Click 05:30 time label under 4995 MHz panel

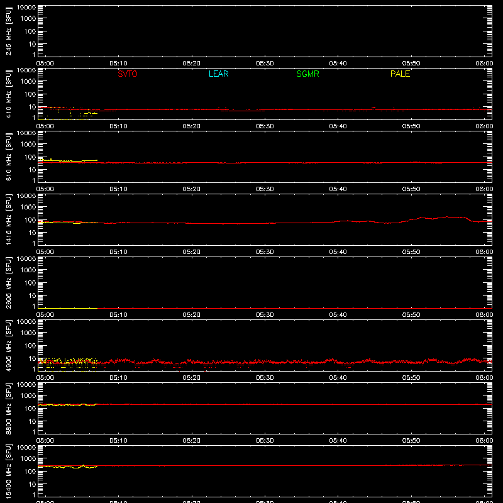pyautogui.click(x=265, y=378)
